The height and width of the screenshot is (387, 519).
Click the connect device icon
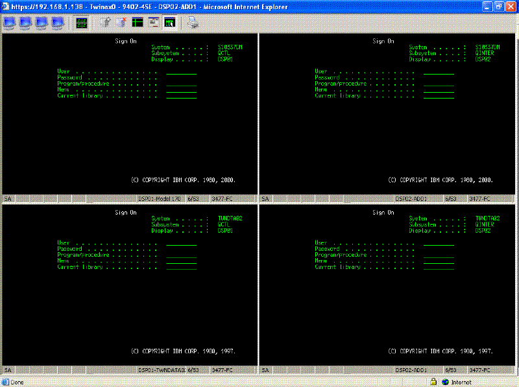105,23
